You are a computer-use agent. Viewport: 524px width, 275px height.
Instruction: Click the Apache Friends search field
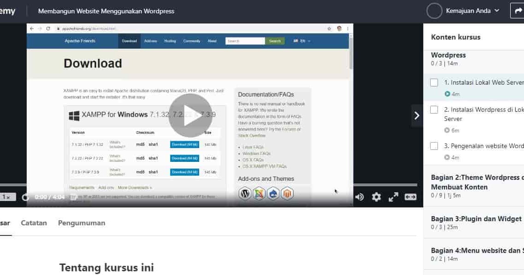coord(245,41)
